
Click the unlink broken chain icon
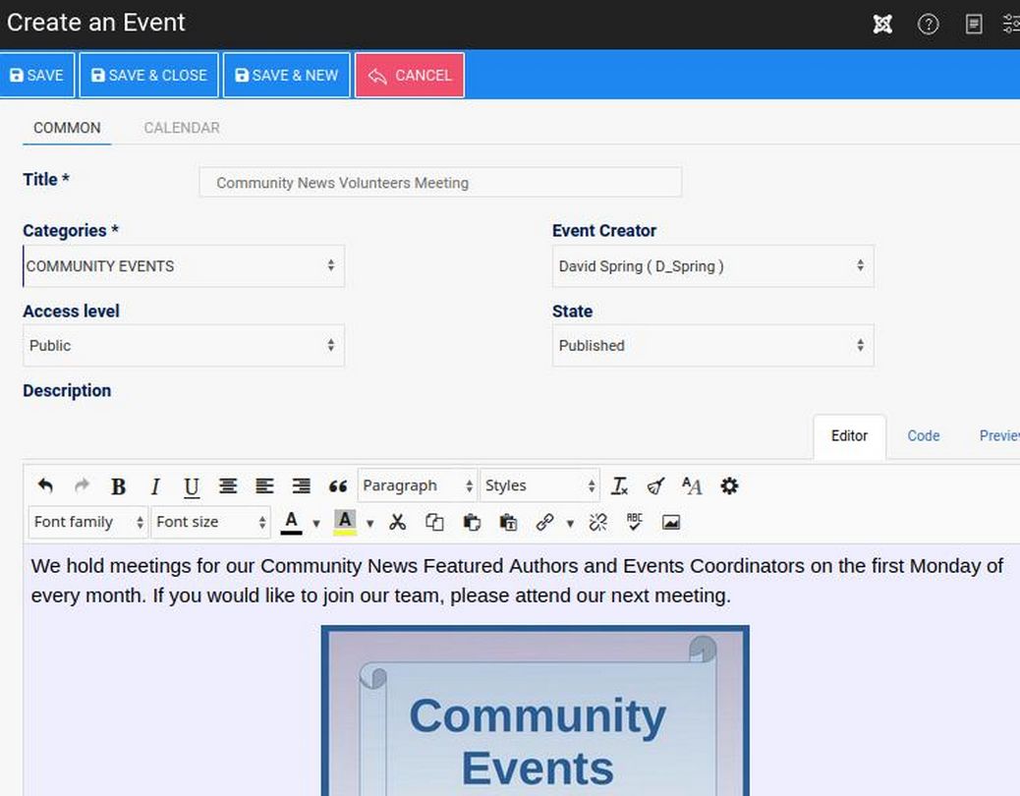[x=597, y=522]
